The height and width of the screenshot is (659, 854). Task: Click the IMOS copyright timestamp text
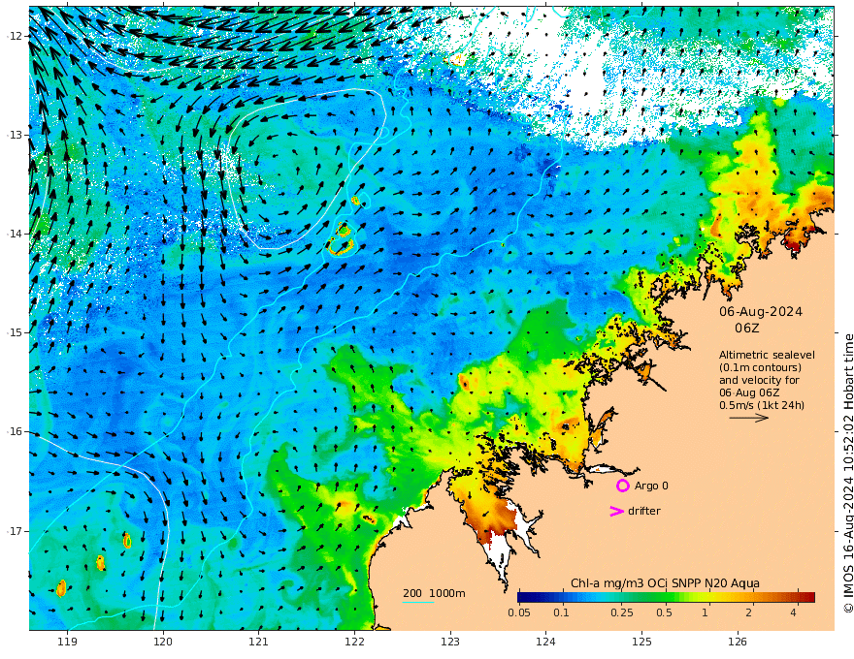[x=848, y=473]
